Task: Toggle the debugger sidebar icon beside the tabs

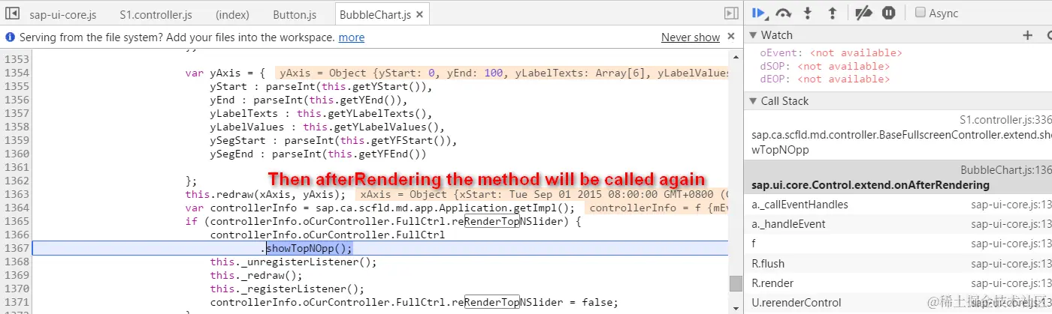Action: click(731, 13)
